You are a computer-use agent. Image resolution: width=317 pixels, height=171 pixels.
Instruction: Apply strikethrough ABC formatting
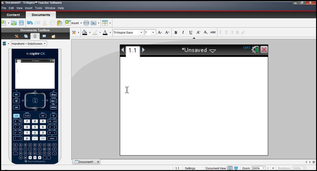(x=213, y=32)
